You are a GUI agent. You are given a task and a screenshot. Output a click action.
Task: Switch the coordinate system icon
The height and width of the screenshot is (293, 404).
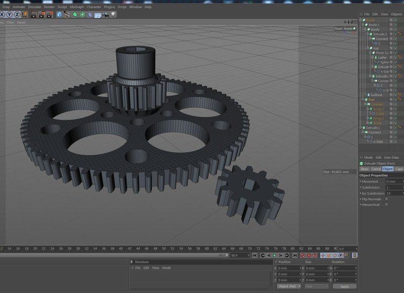pos(25,15)
